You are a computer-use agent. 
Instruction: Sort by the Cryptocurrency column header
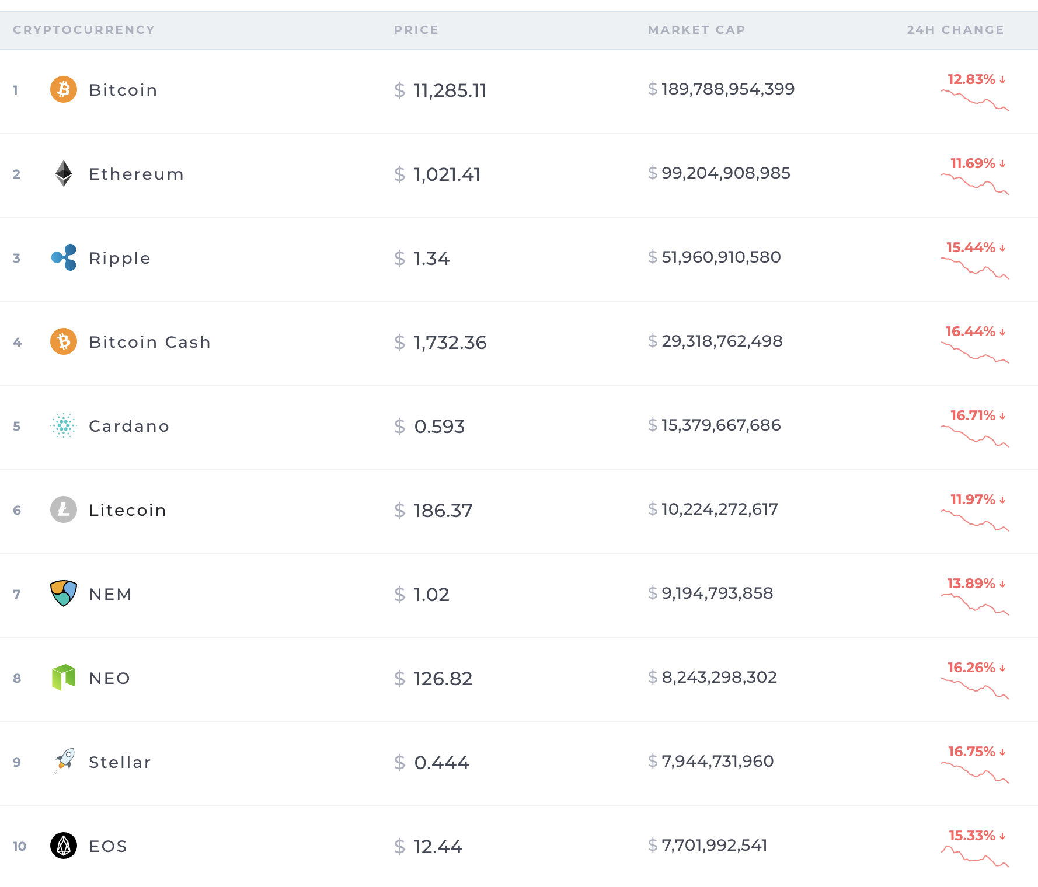coord(84,30)
